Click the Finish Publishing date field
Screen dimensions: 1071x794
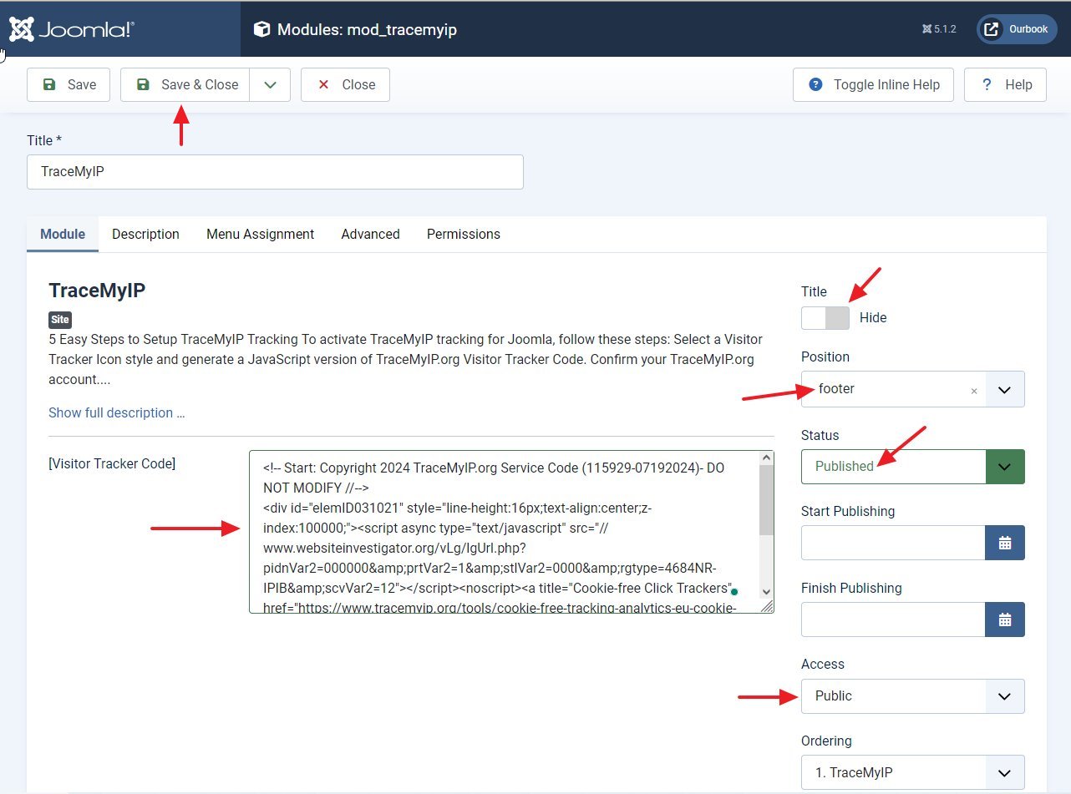(x=893, y=620)
